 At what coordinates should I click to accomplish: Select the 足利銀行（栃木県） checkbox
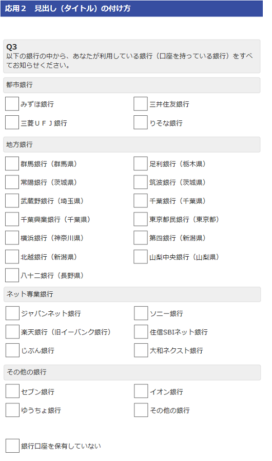[x=141, y=164]
